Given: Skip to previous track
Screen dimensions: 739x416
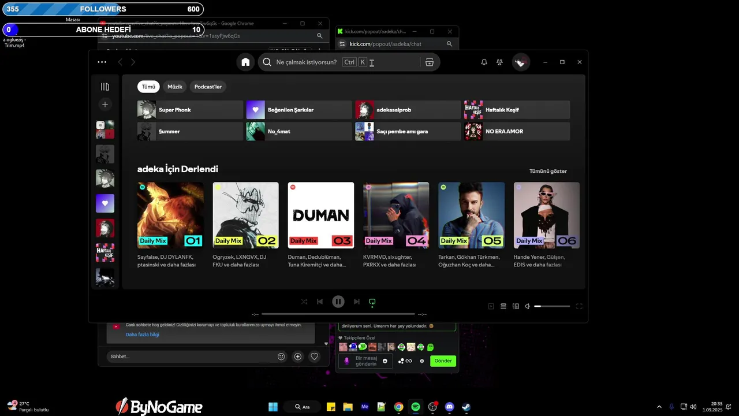Looking at the screenshot, I should coord(320,302).
